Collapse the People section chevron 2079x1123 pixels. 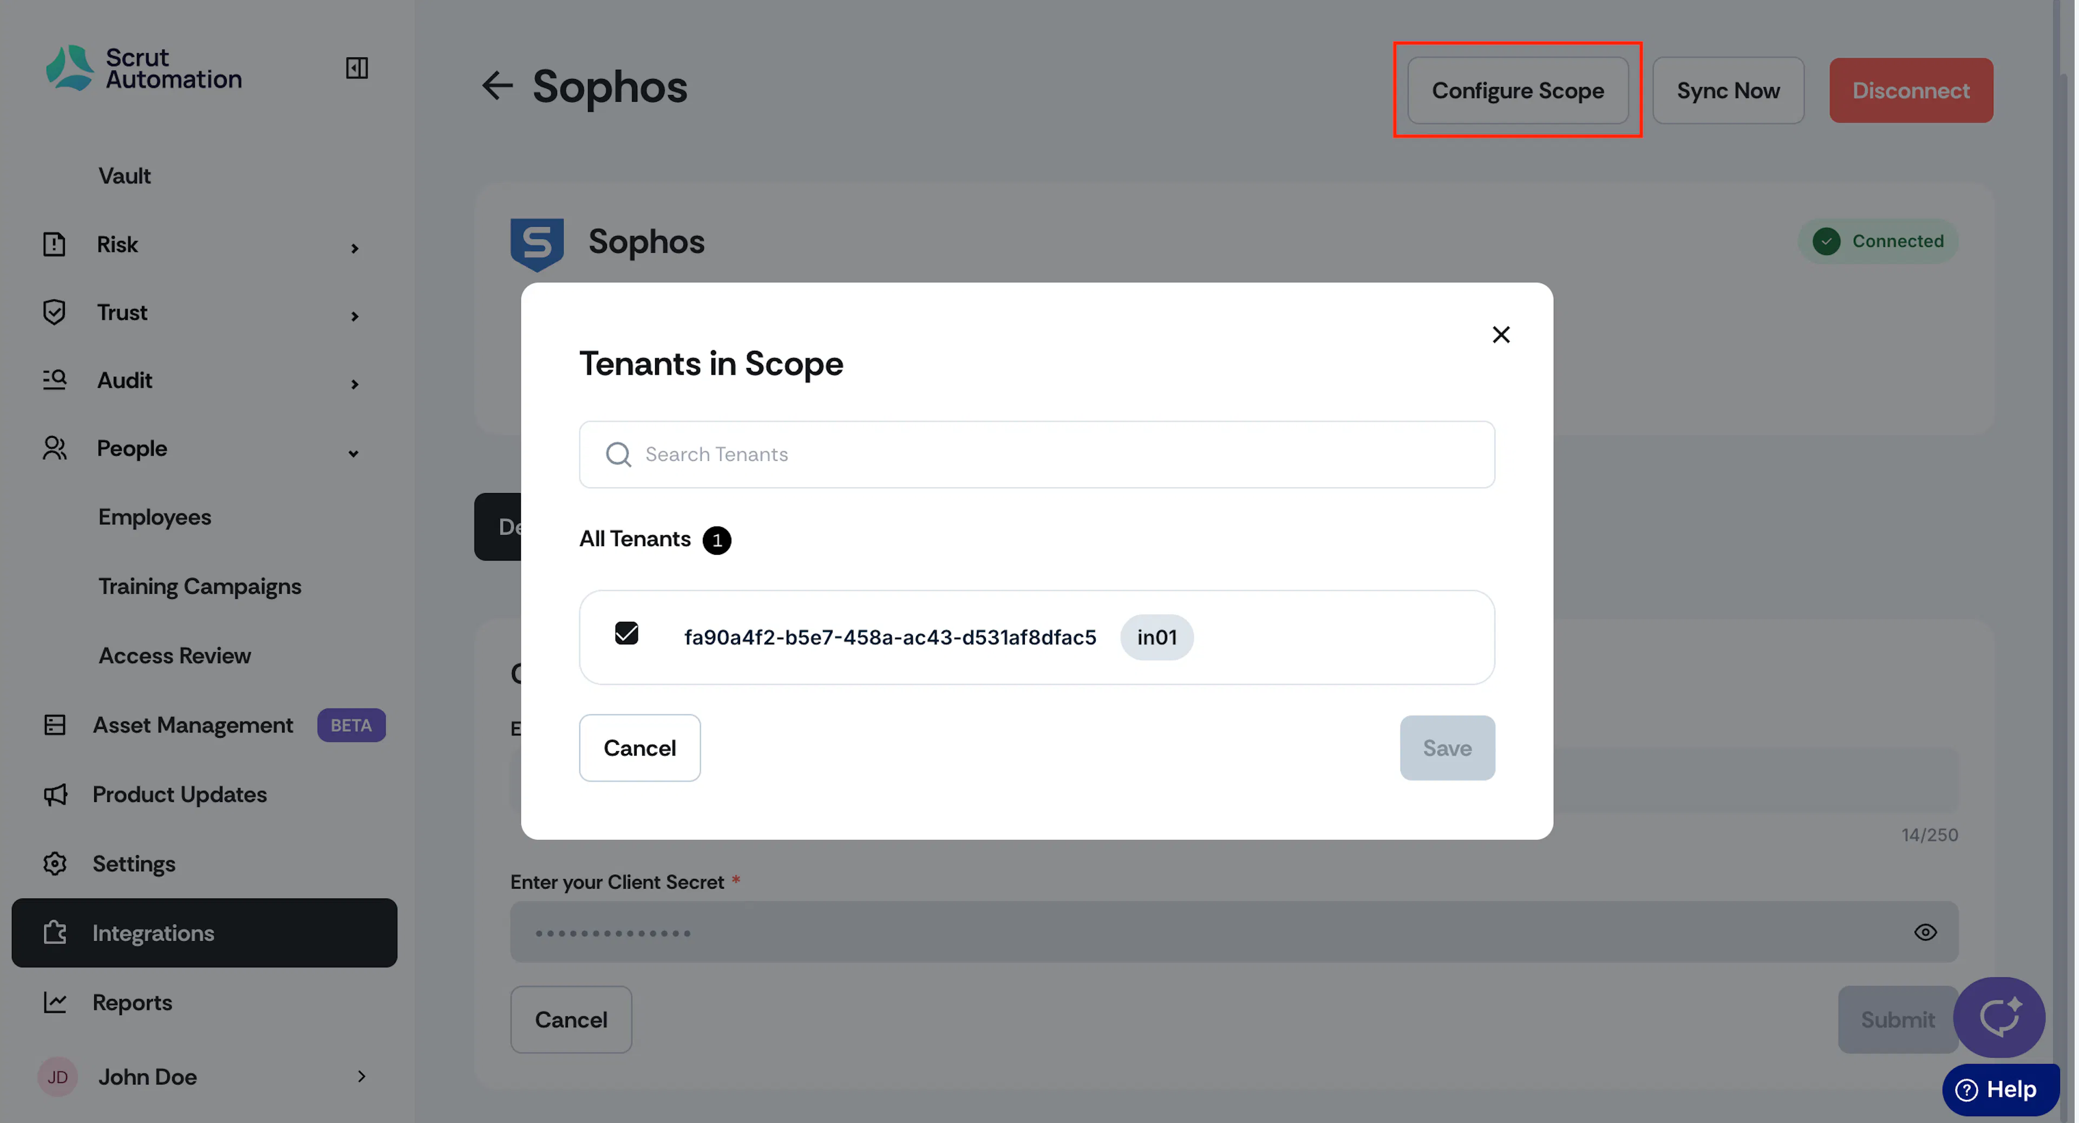(354, 454)
